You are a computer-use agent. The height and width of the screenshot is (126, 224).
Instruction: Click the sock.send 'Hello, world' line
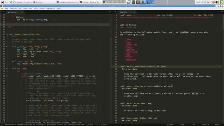(54, 122)
